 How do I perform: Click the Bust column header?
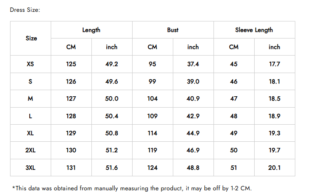coord(173,30)
